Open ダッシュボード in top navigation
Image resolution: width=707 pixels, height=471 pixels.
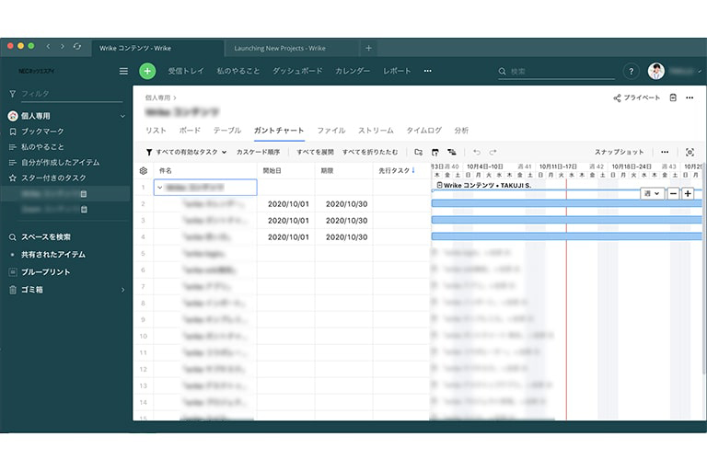click(297, 71)
